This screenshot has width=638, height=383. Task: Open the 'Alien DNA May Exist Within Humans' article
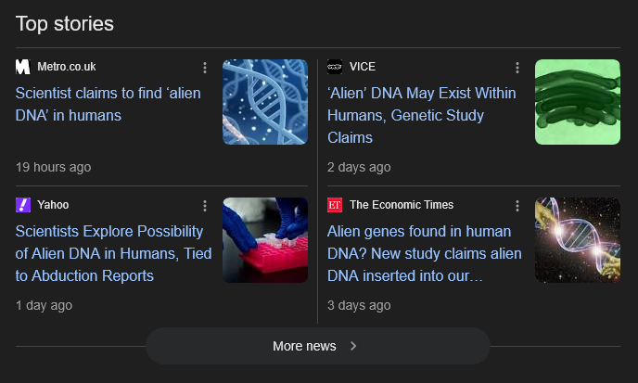point(421,115)
